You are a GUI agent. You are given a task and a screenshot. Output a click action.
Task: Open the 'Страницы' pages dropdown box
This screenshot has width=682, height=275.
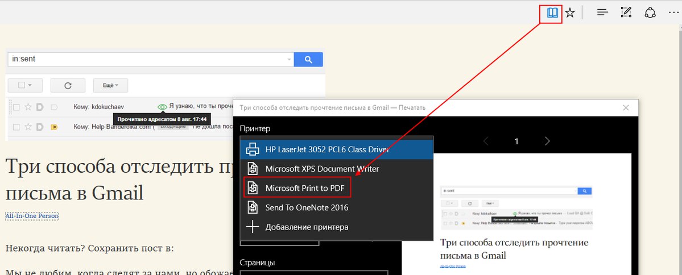pos(314,272)
